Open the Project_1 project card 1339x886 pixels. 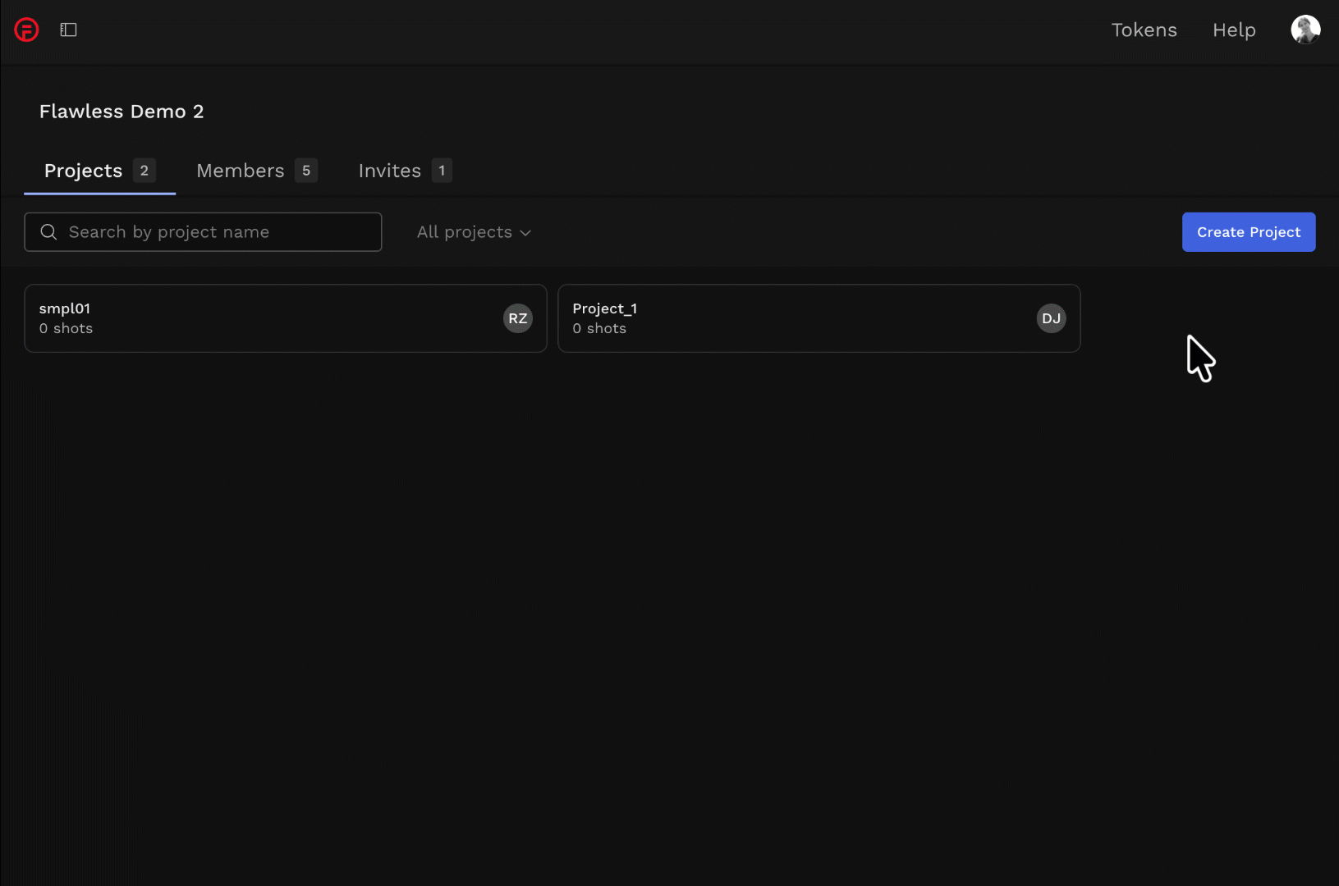click(819, 318)
